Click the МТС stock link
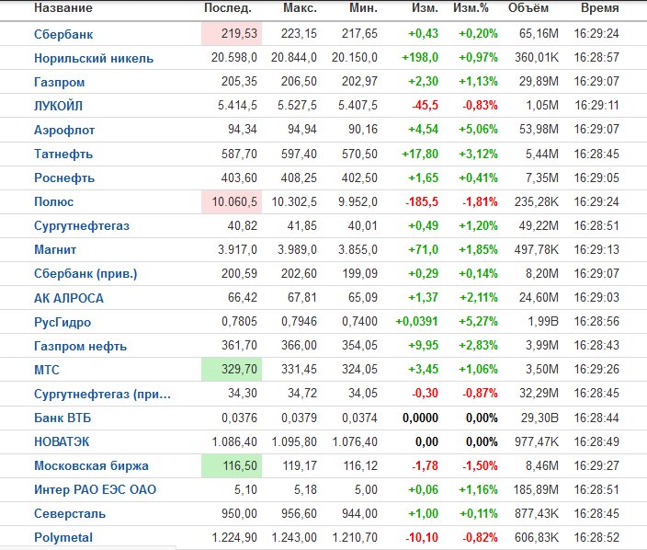 point(47,370)
